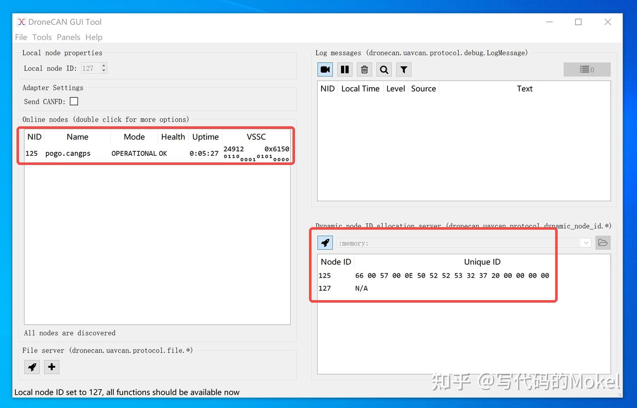Clear log messages using the trash icon
Image resolution: width=637 pixels, height=408 pixels.
[x=364, y=69]
